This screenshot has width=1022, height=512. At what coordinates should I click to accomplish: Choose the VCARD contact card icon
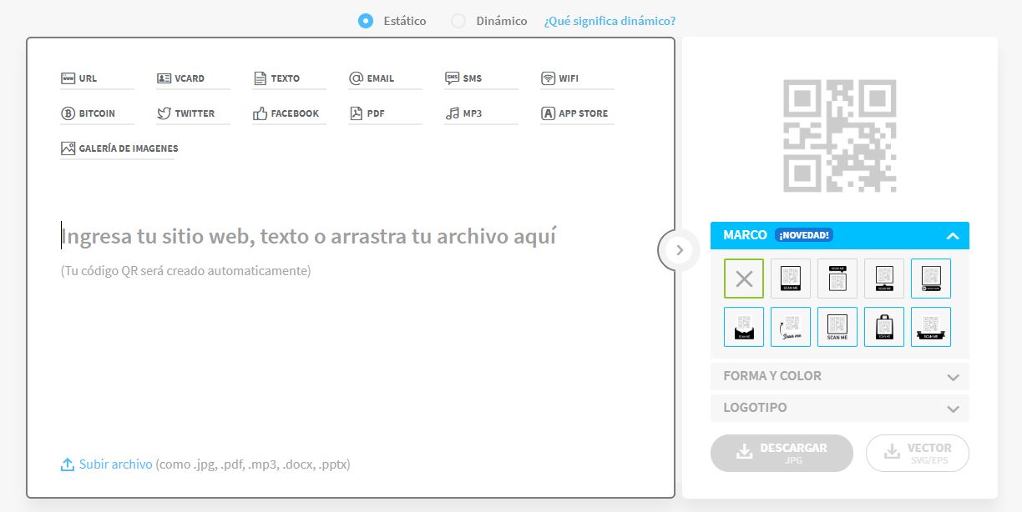coord(164,78)
